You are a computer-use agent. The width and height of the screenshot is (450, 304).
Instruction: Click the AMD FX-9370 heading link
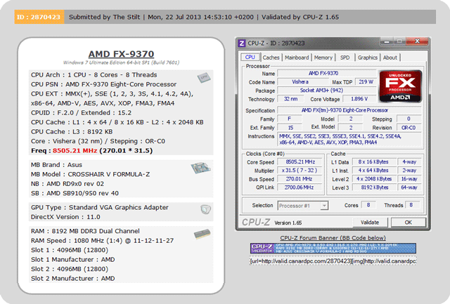tap(121, 54)
